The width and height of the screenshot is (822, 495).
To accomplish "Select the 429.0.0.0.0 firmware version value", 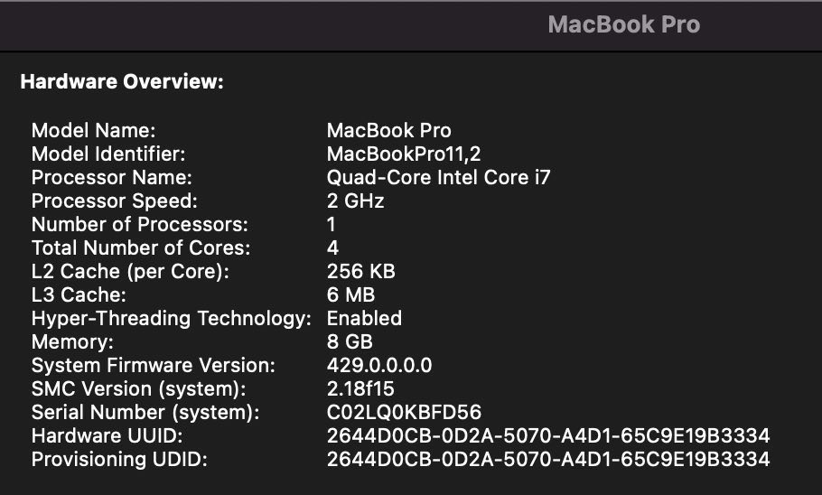I will pyautogui.click(x=379, y=366).
